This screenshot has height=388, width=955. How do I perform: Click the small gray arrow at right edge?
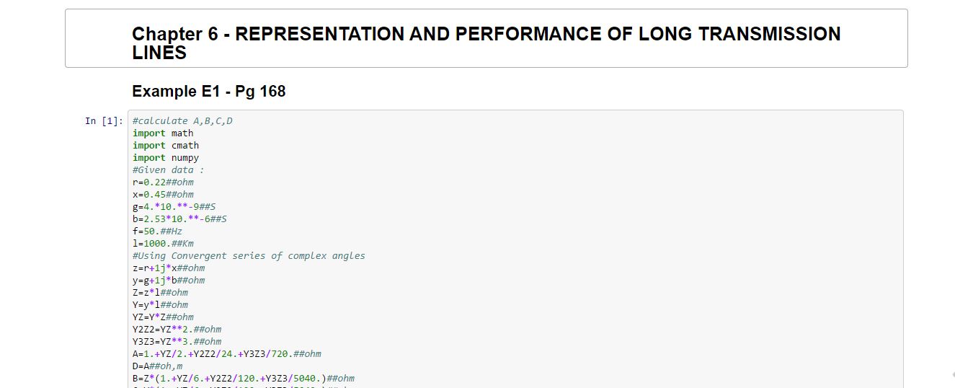tap(953, 374)
